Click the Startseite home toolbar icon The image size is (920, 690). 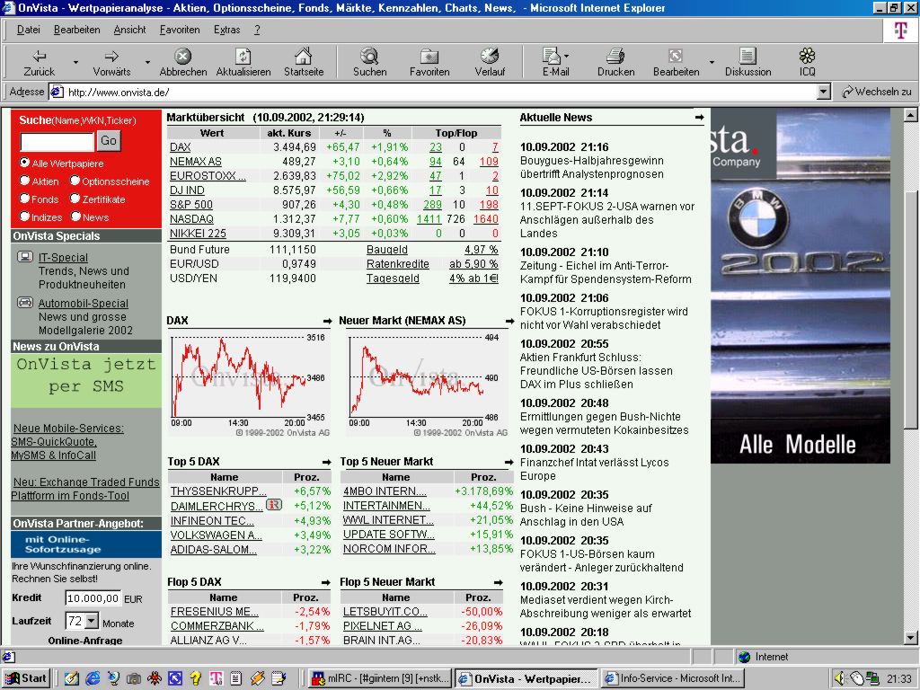point(304,61)
